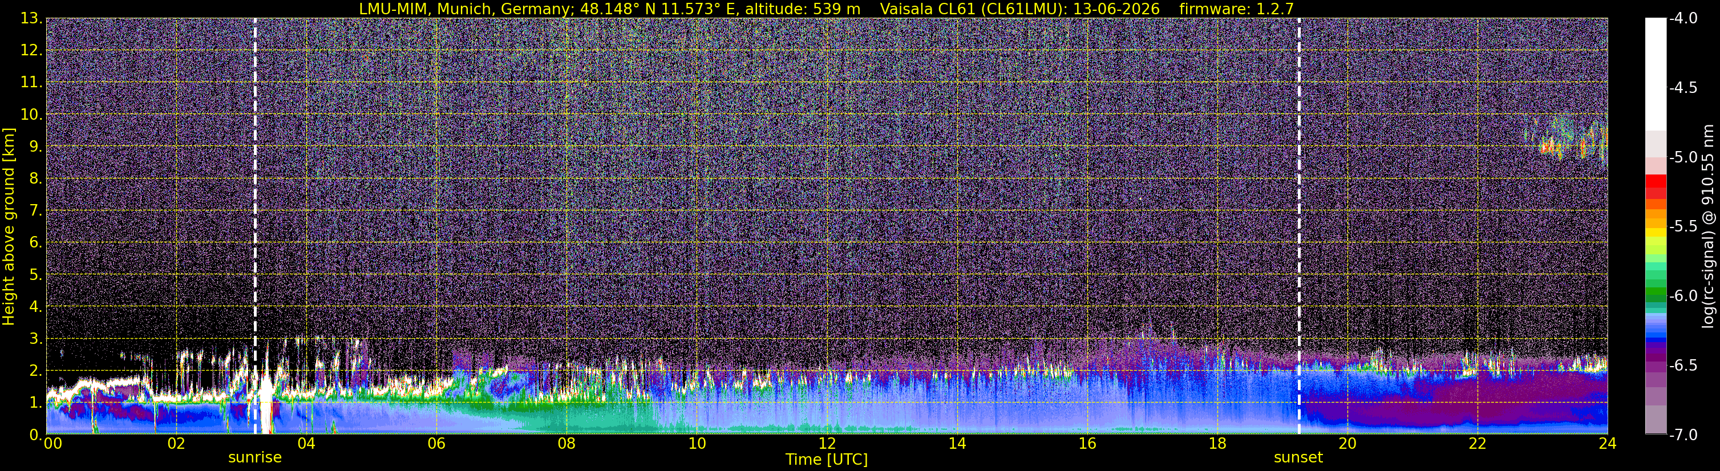Click the '-4.5' colorbar tick label
The height and width of the screenshot is (471, 1720).
[x=1682, y=88]
